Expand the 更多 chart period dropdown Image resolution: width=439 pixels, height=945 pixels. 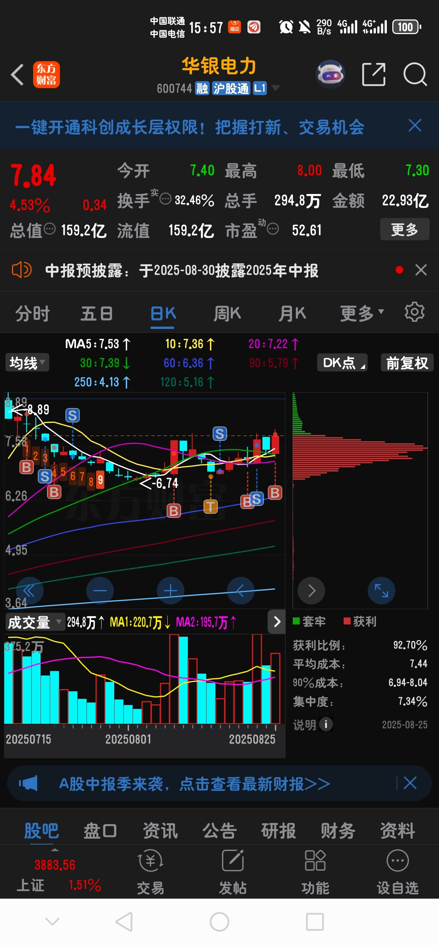[x=362, y=314]
